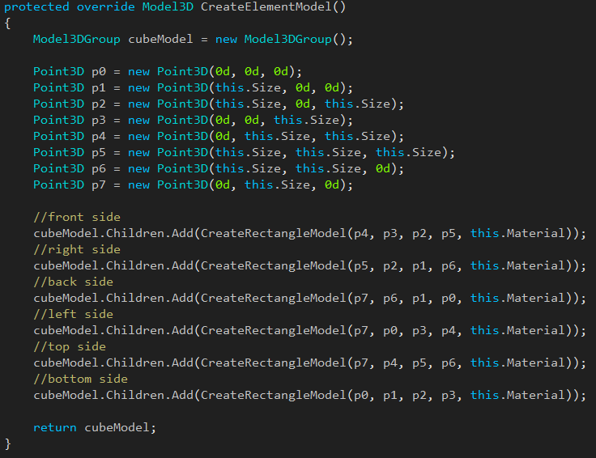Click 'new' keyword on the p4 line
The height and width of the screenshot is (458, 596).
(138, 136)
